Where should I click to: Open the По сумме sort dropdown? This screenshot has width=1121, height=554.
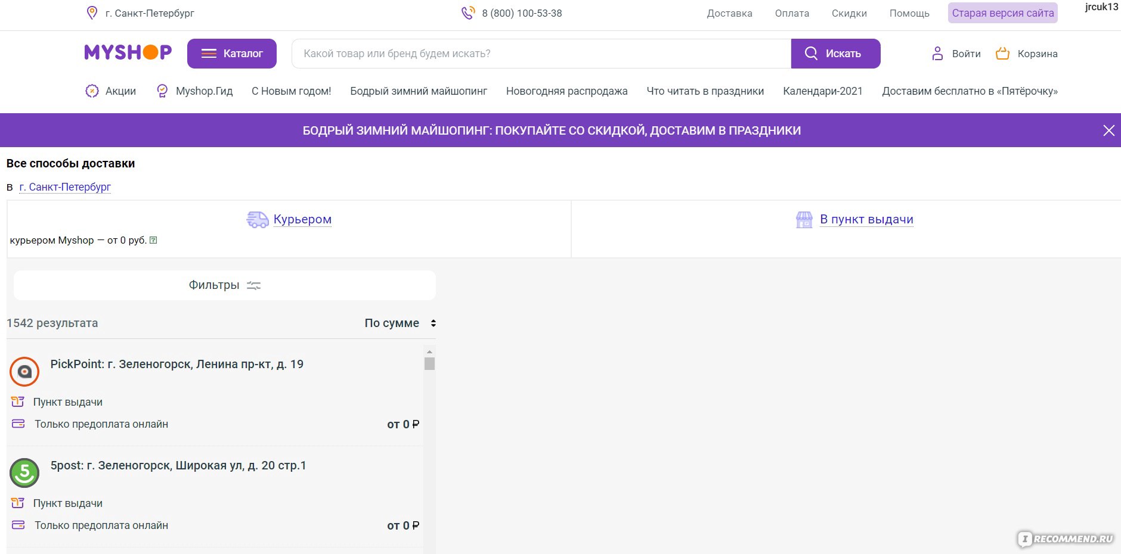400,323
